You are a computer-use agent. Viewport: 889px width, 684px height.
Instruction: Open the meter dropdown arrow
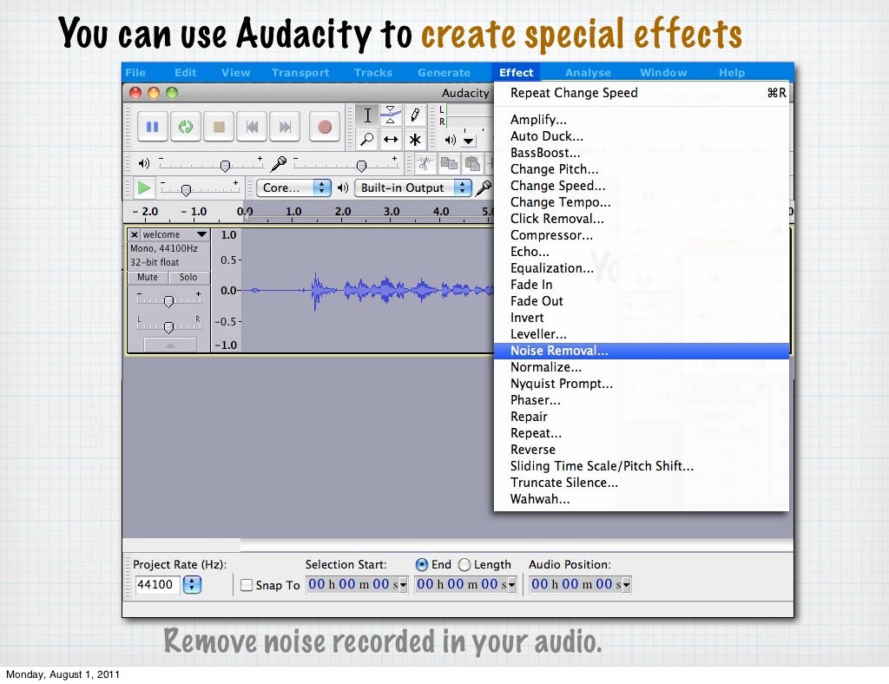pos(468,140)
